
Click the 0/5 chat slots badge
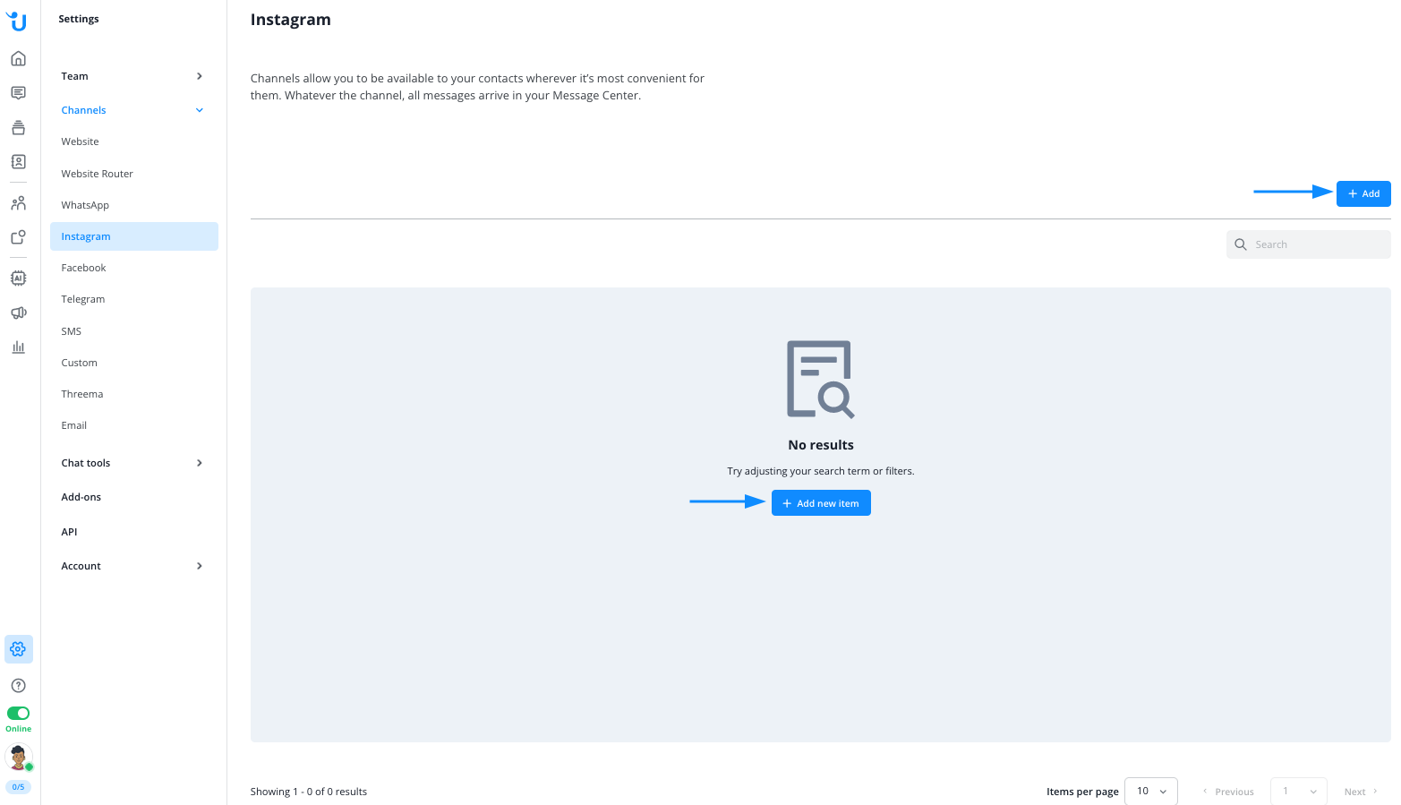pos(18,787)
